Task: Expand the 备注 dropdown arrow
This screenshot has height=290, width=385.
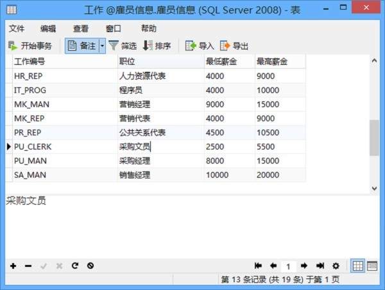Action: 102,46
